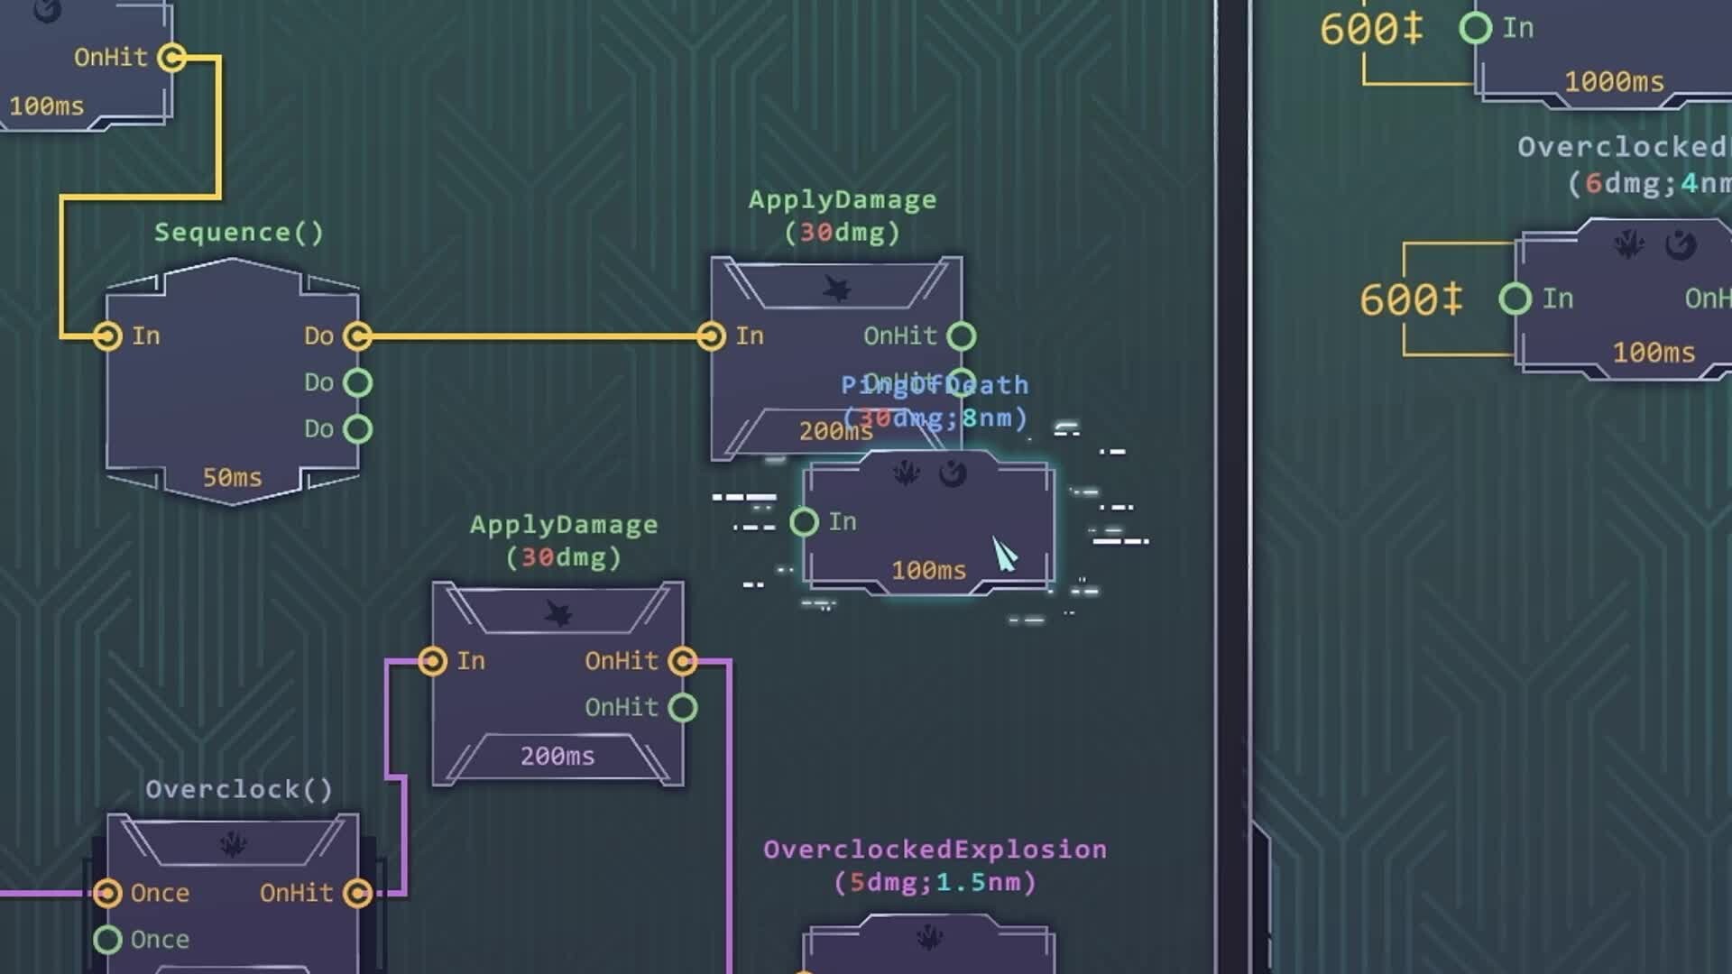Image resolution: width=1732 pixels, height=974 pixels.
Task: Select the Sequence node's In port
Action: click(x=107, y=336)
